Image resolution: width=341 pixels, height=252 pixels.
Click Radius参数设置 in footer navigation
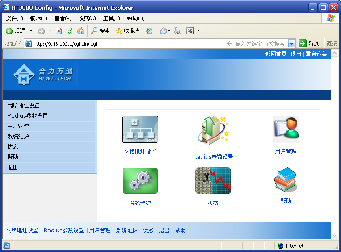pos(64,230)
